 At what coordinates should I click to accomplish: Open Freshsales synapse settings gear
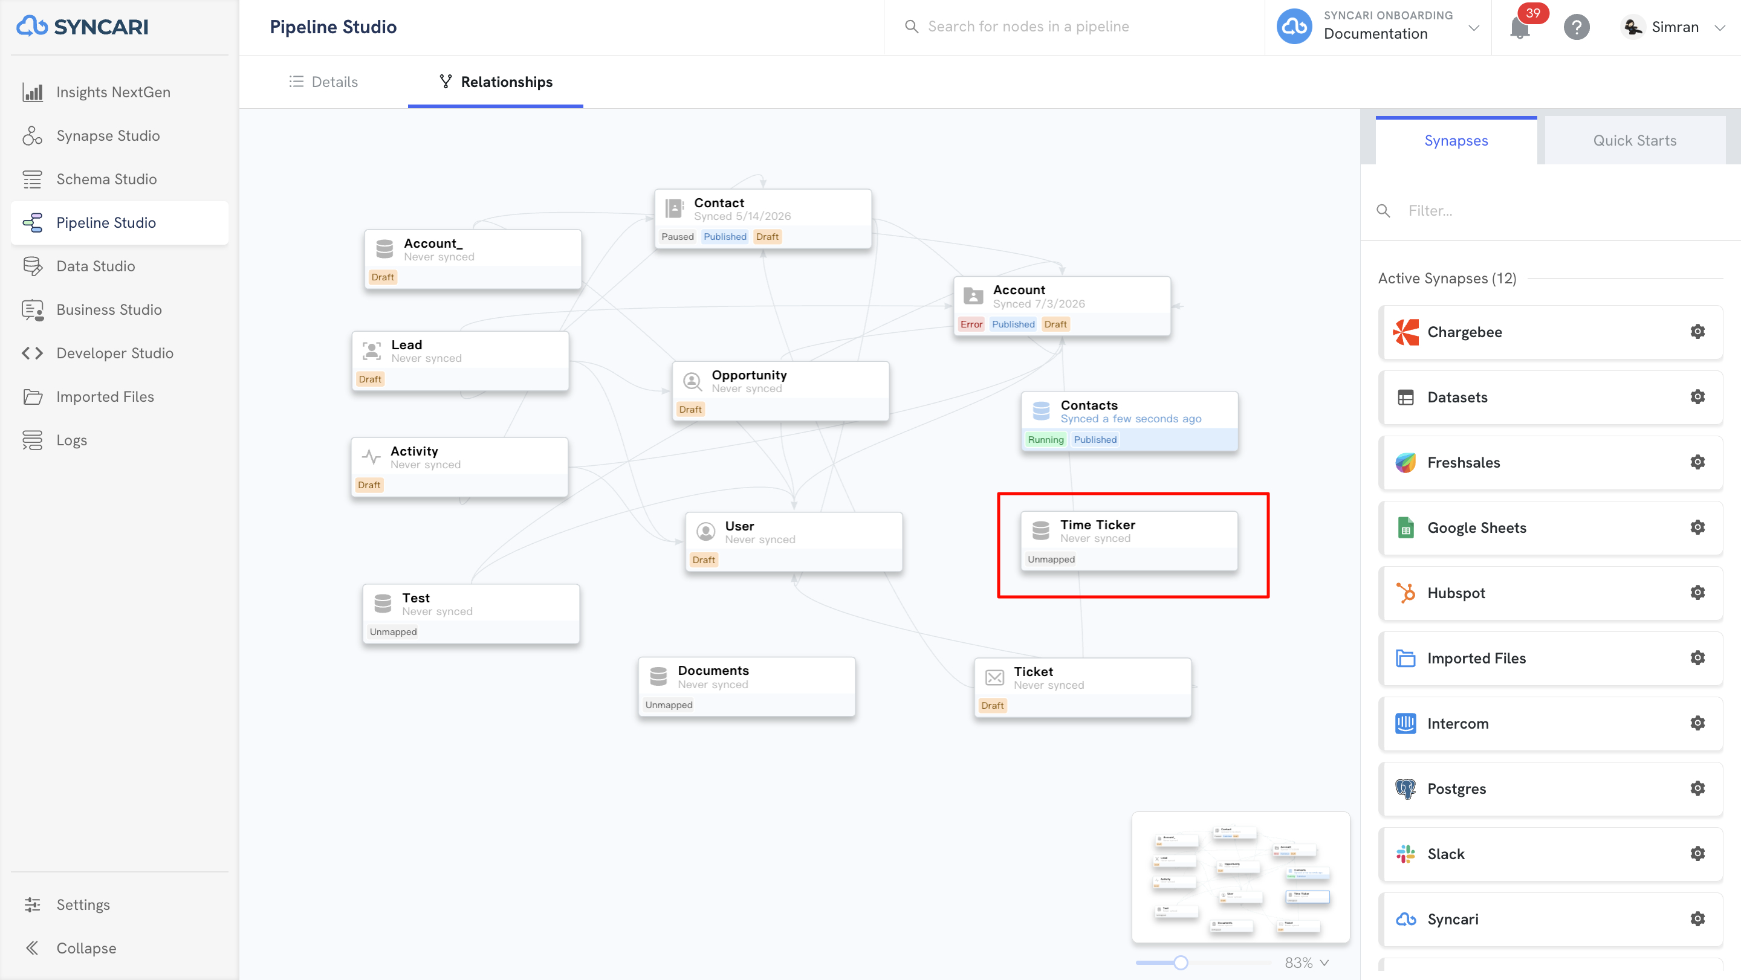1697,462
